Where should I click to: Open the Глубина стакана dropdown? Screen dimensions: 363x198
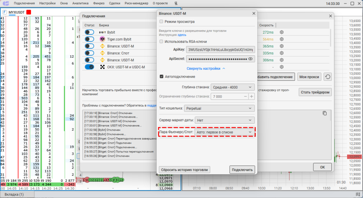click(233, 87)
